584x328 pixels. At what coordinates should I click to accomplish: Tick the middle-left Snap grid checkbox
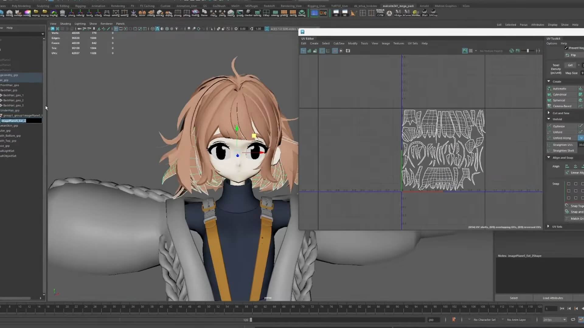point(568,191)
